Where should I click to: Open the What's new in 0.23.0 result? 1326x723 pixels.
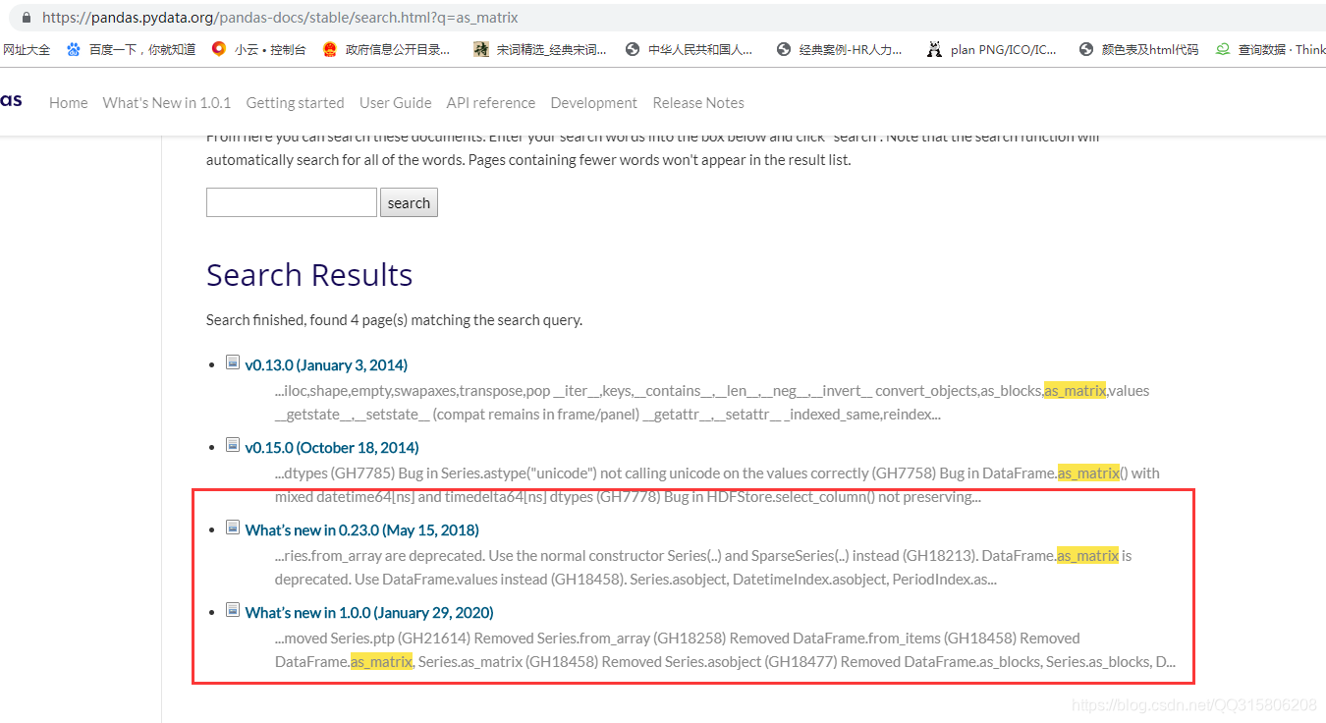coord(361,529)
